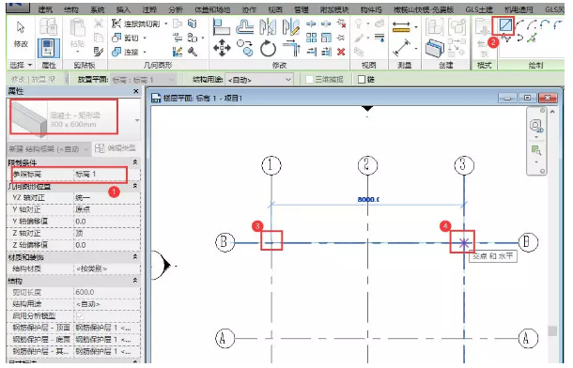This screenshot has width=573, height=368.
Task: Open the 结构用途 dropdown in options bar
Action: coord(259,79)
